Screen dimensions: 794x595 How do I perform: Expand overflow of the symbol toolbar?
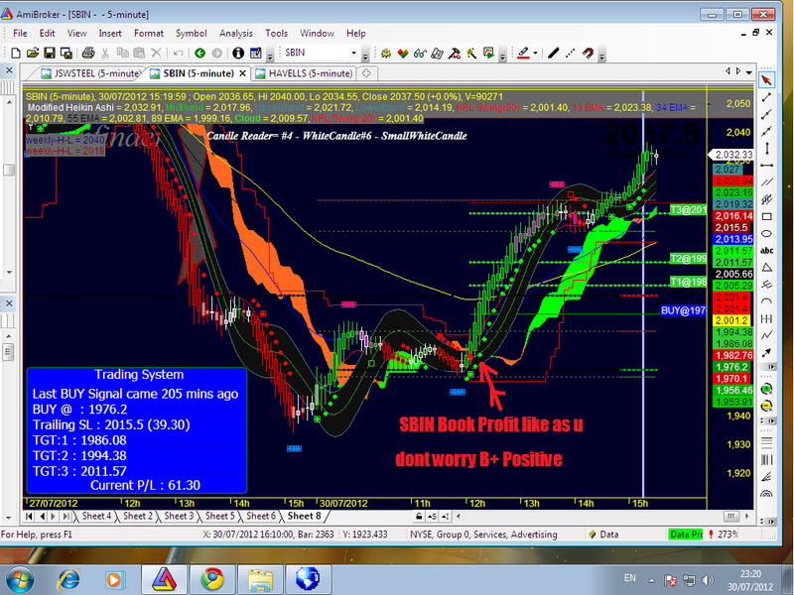pyautogui.click(x=365, y=56)
